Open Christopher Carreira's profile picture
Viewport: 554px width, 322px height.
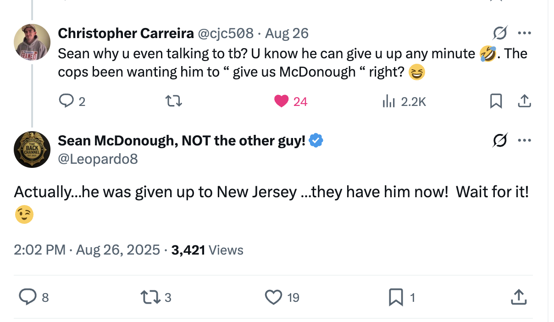click(32, 42)
